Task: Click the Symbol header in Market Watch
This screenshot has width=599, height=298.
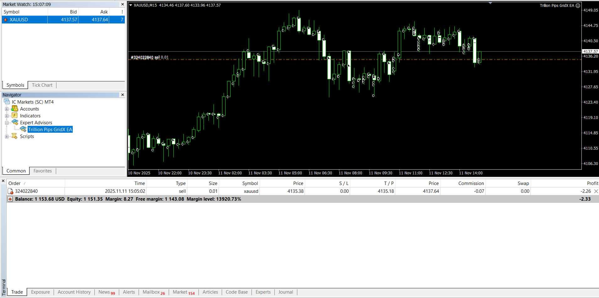Action: (25, 12)
